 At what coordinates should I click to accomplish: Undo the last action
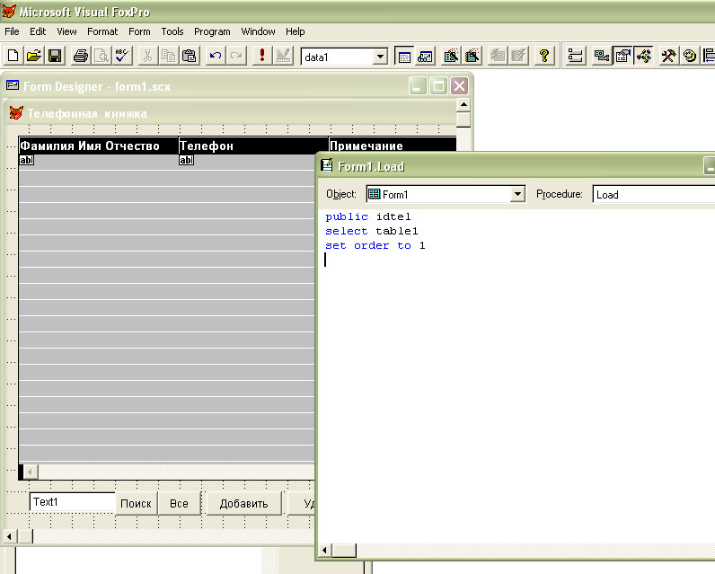(x=216, y=57)
